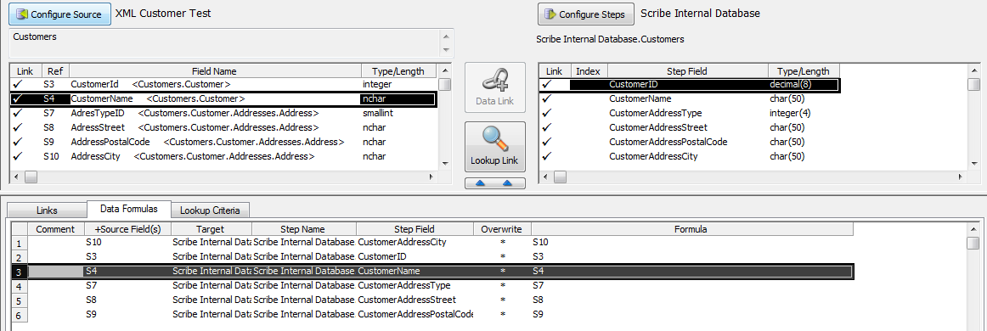Click the step field list horizontal scroll right arrow
The image size is (987, 331).
coord(960,177)
